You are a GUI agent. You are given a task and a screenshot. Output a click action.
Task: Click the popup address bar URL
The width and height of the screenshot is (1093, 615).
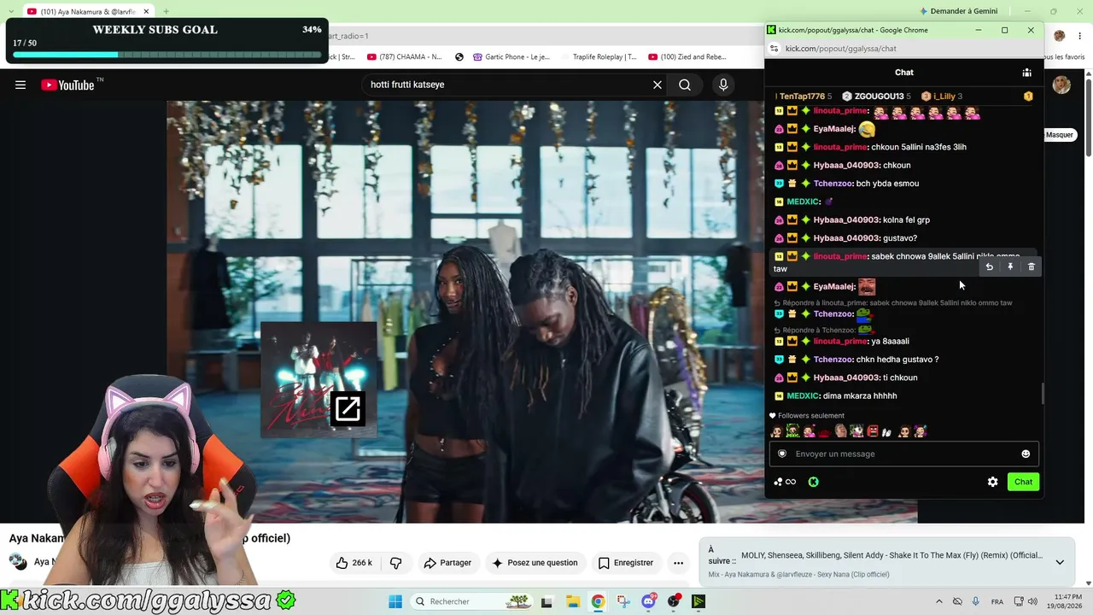pos(841,49)
